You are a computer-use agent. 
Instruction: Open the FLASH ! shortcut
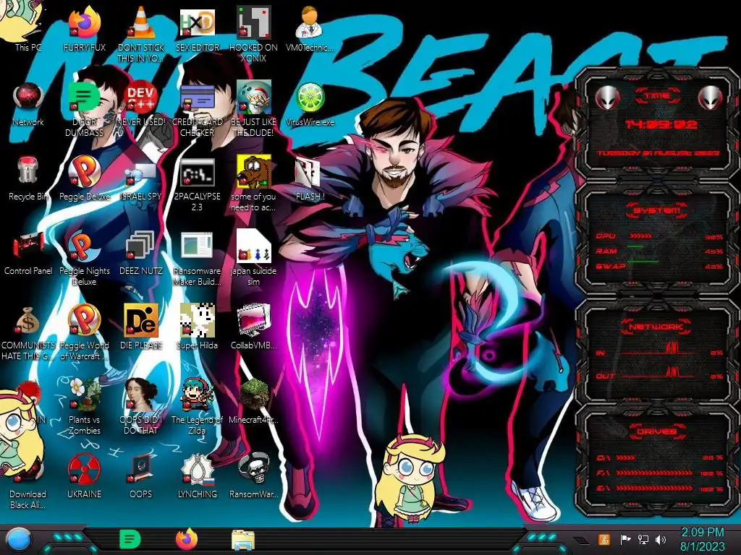[x=310, y=178]
